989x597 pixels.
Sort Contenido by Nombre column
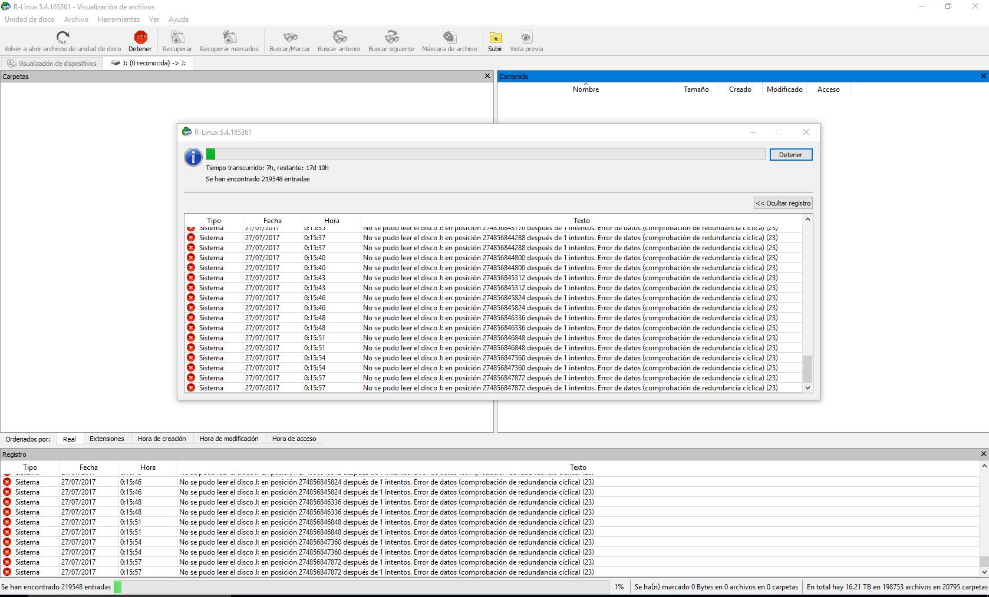click(586, 89)
